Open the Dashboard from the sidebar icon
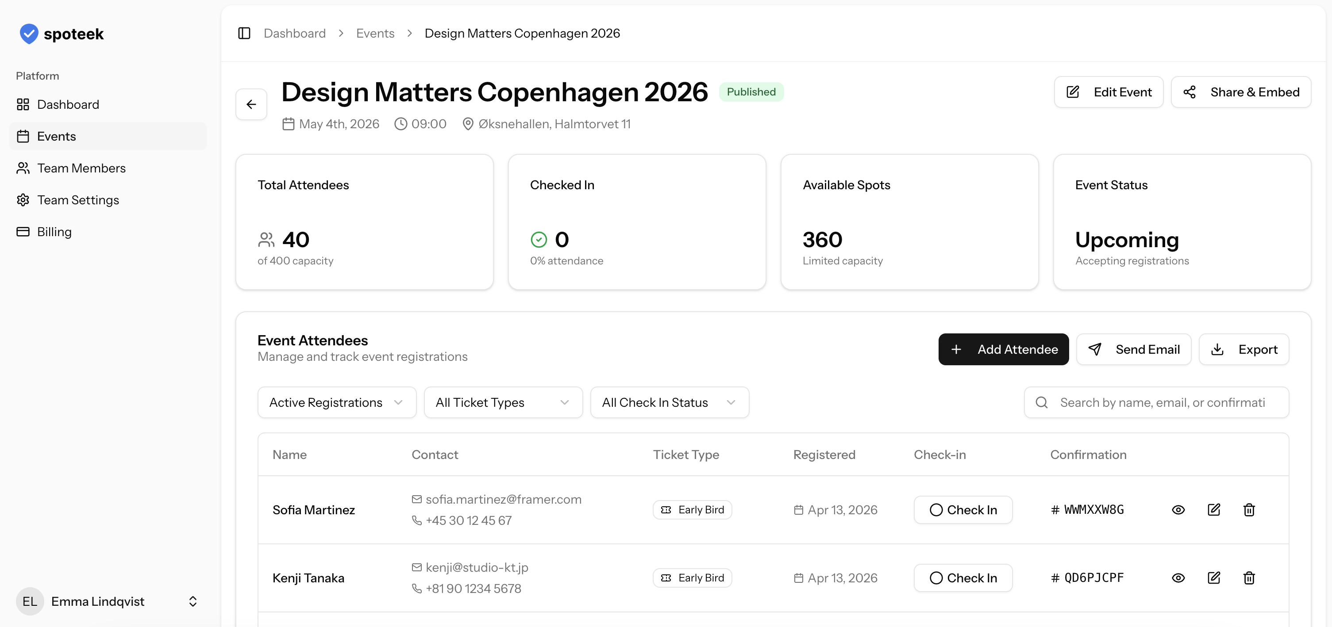The image size is (1332, 627). (x=23, y=104)
